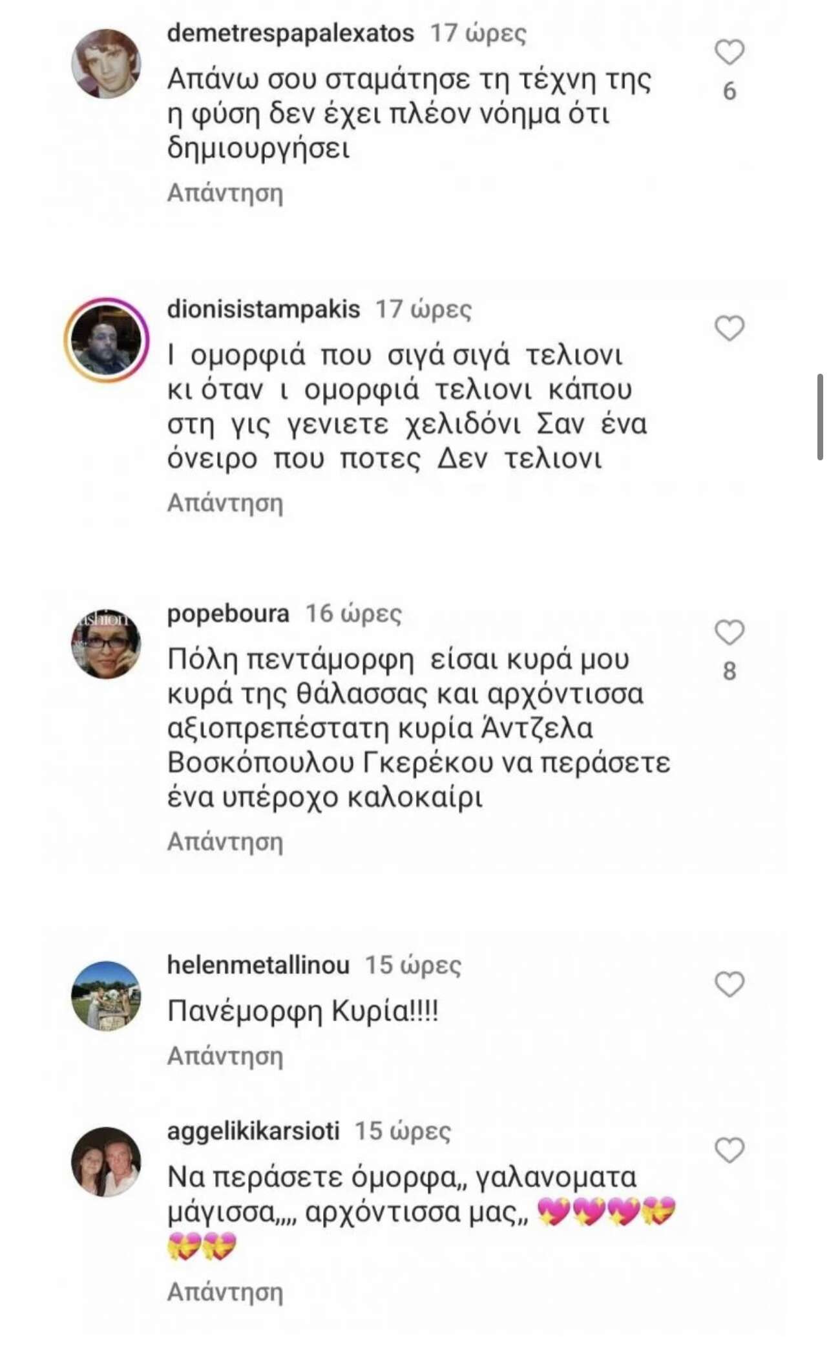Tap Απάντηση under popeboura's comment
Viewport: 829px width, 1363px height.
pyautogui.click(x=225, y=842)
